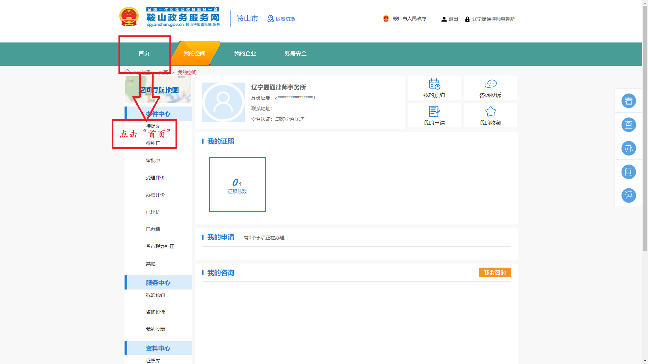Expand the 服务中心 sidebar section

(158, 283)
